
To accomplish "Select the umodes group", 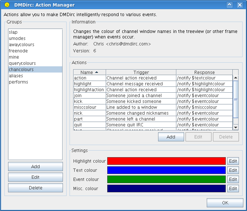I will (35, 38).
